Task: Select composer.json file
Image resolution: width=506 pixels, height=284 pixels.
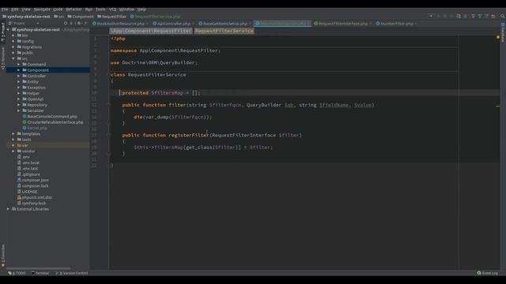Action: pyautogui.click(x=35, y=181)
